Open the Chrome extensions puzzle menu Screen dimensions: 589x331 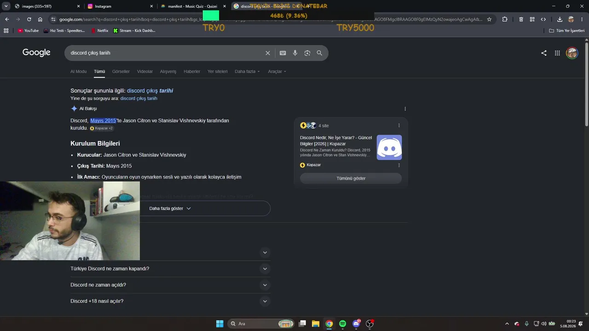(x=505, y=19)
